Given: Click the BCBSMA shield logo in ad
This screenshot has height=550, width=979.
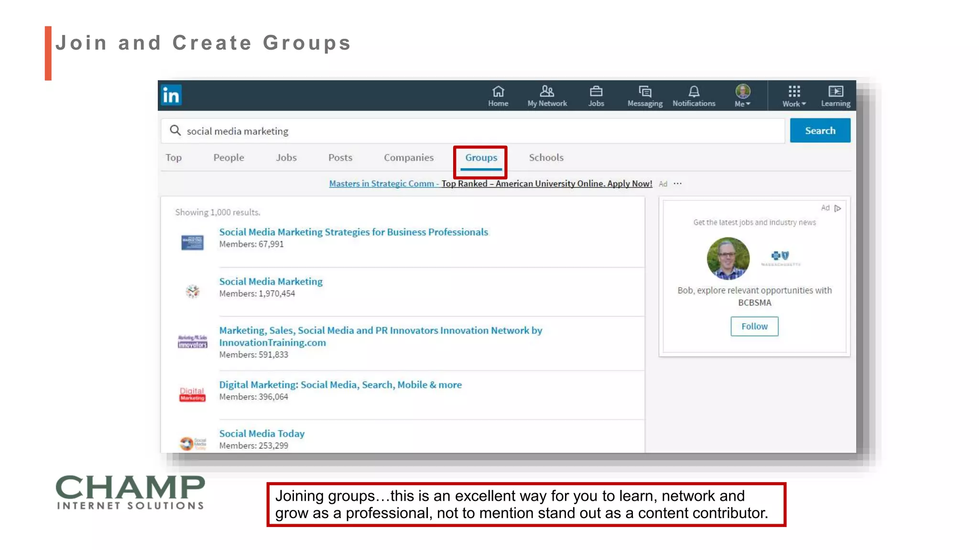Looking at the screenshot, I should pyautogui.click(x=780, y=258).
